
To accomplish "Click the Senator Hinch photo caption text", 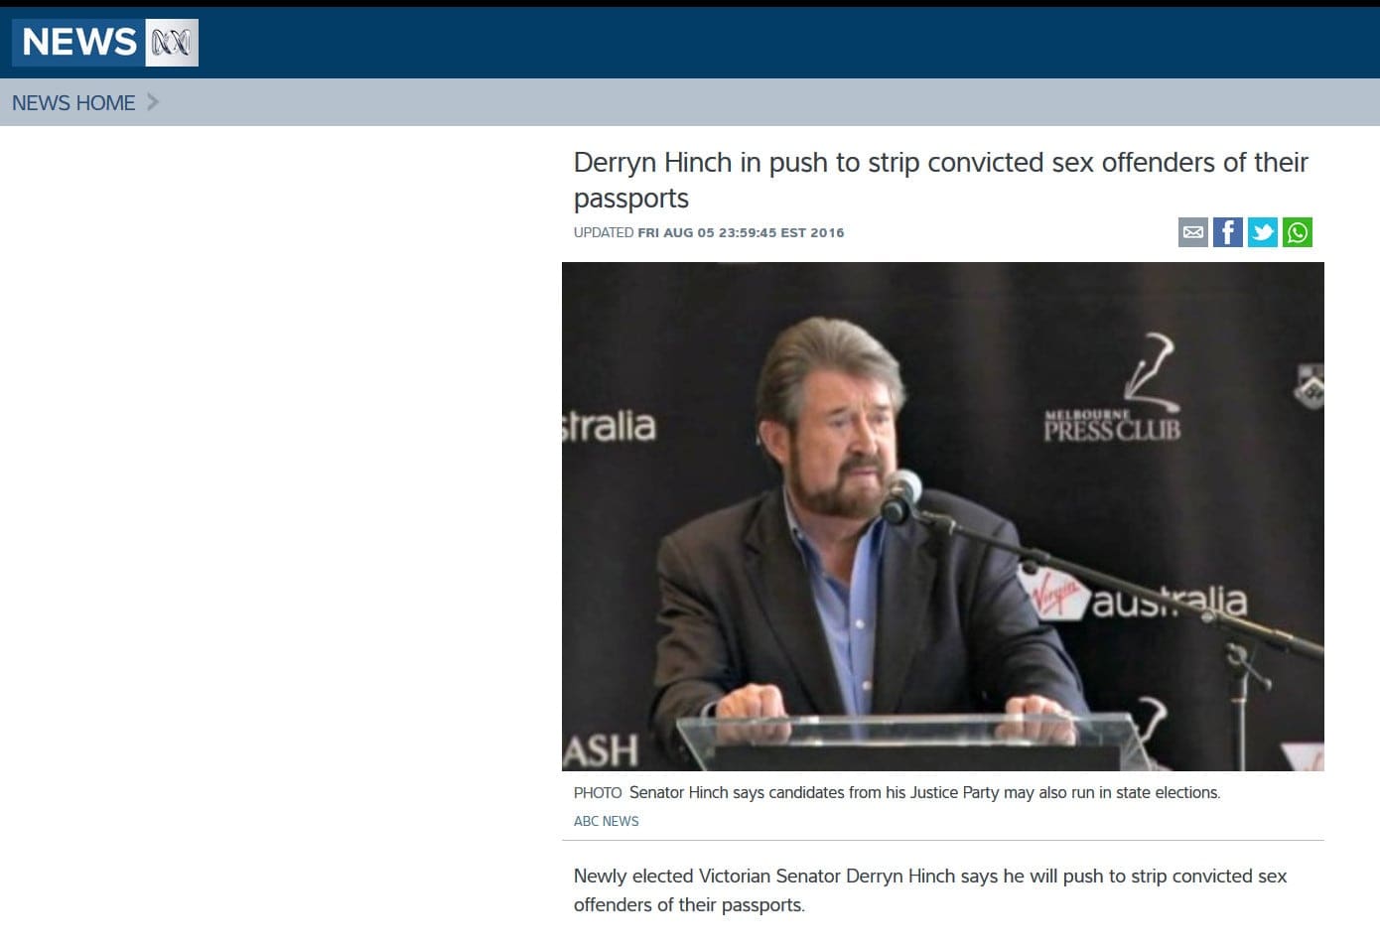I will point(924,792).
